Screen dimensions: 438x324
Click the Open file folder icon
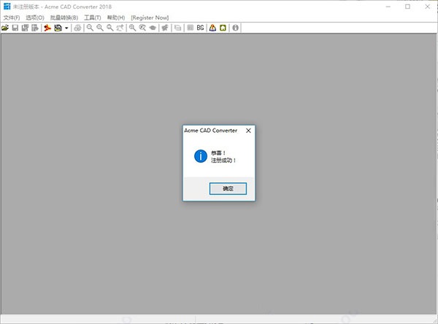(5, 28)
